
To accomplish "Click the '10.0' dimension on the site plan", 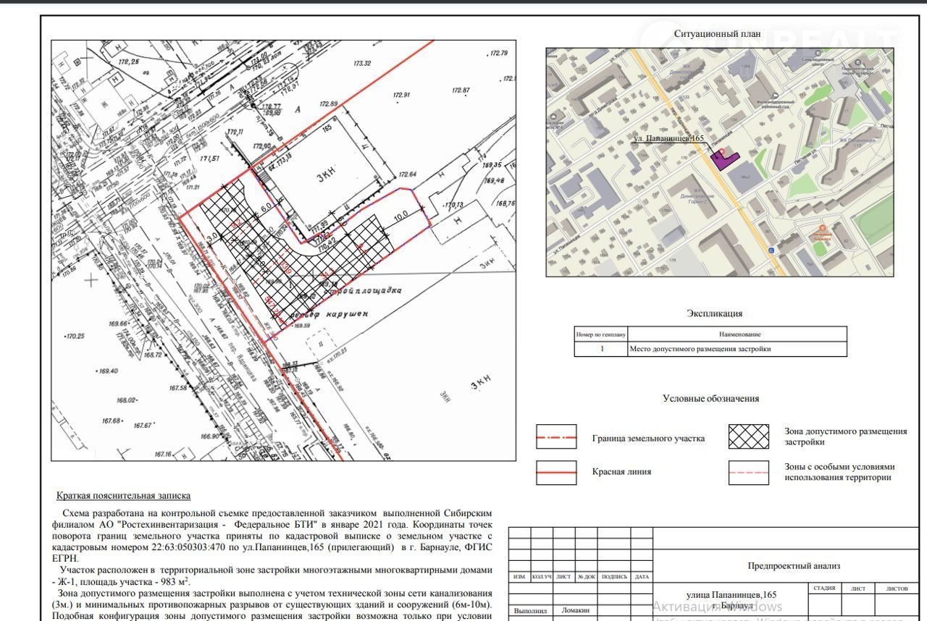I will click(402, 215).
